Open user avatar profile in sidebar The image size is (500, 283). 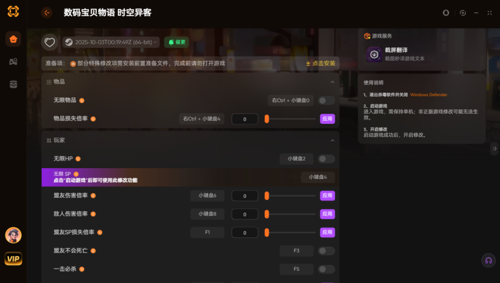pos(13,235)
